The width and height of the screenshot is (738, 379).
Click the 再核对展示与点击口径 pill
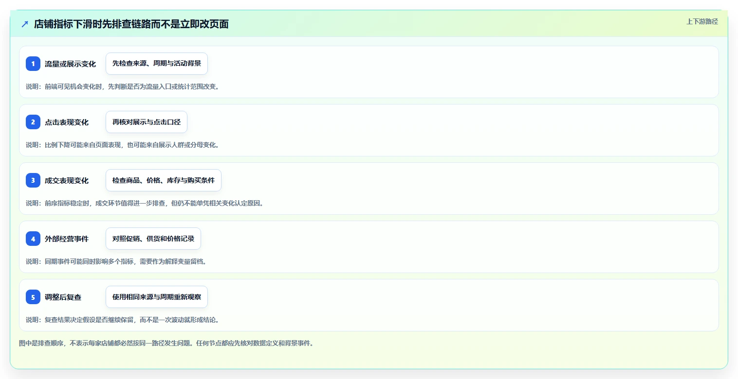click(x=147, y=122)
